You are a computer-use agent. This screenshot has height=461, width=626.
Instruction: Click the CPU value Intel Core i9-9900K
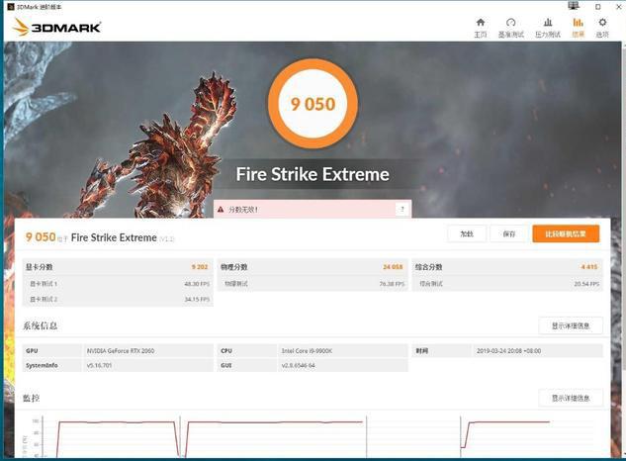click(307, 351)
